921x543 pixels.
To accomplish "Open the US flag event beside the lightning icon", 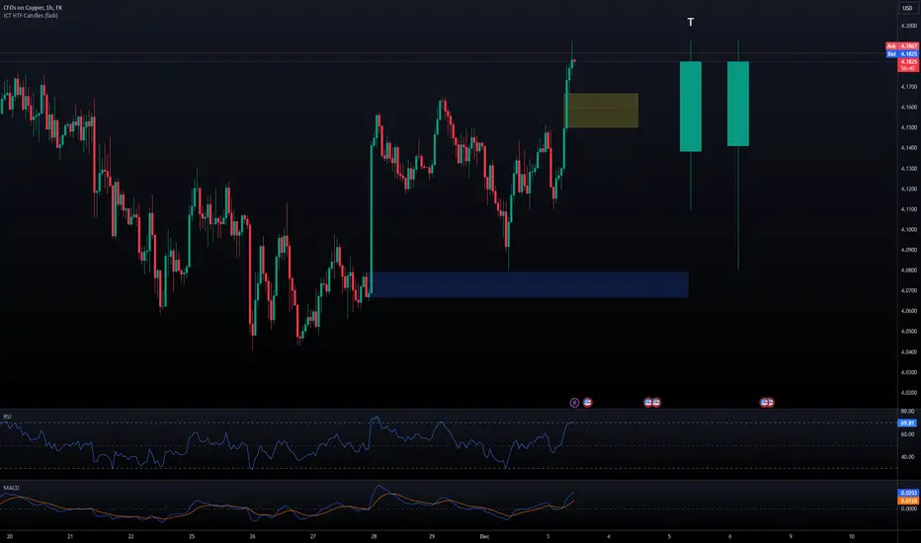I will point(587,403).
